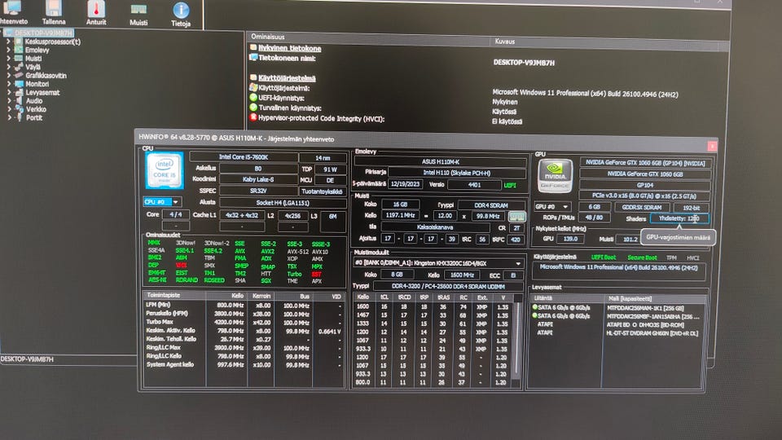Click the Toimintapiste column header
Screen dimensions: 782x440
point(174,295)
